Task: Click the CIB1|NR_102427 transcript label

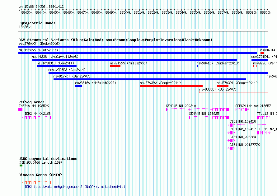Action: click(x=243, y=129)
